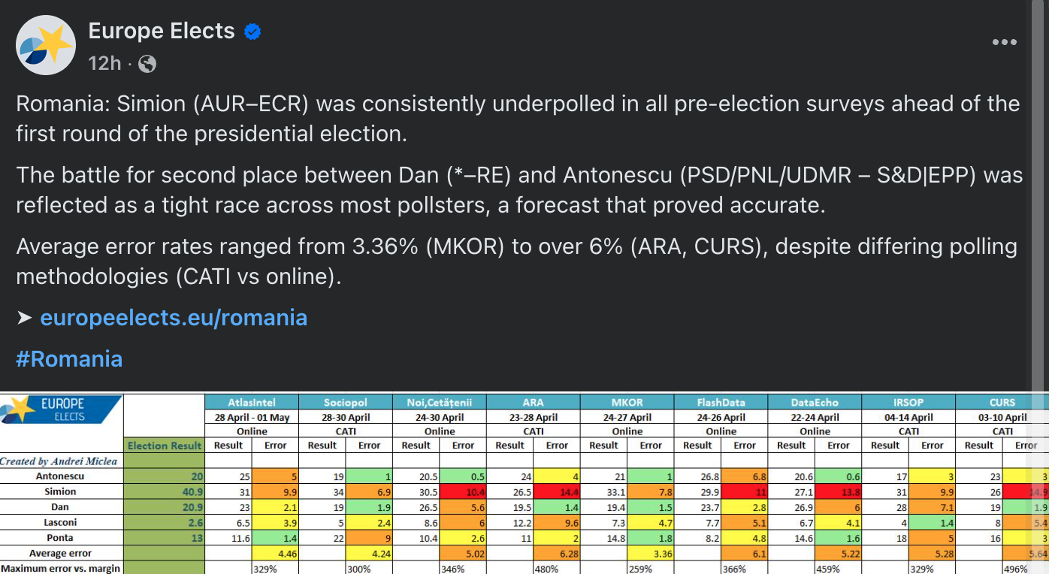Image resolution: width=1049 pixels, height=574 pixels.
Task: Click the Simion row label
Action: click(x=61, y=492)
